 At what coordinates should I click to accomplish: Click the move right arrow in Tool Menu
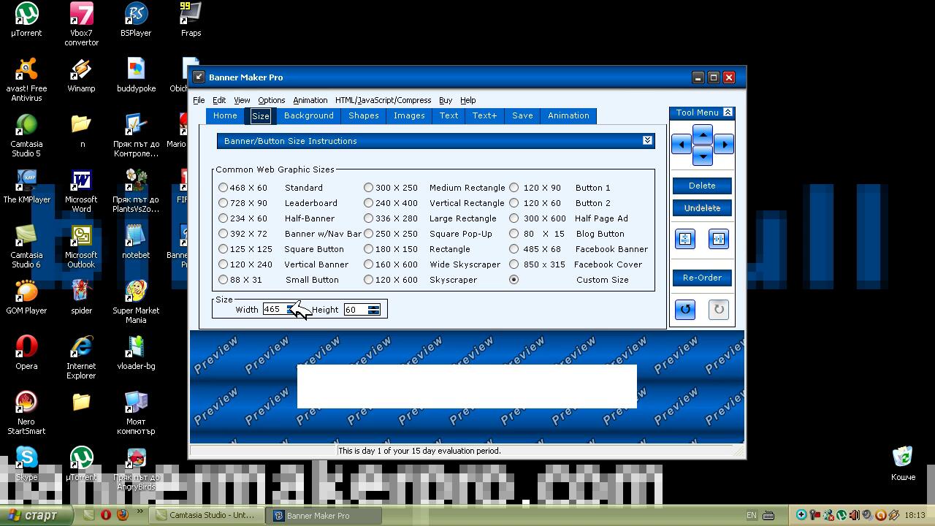723,145
